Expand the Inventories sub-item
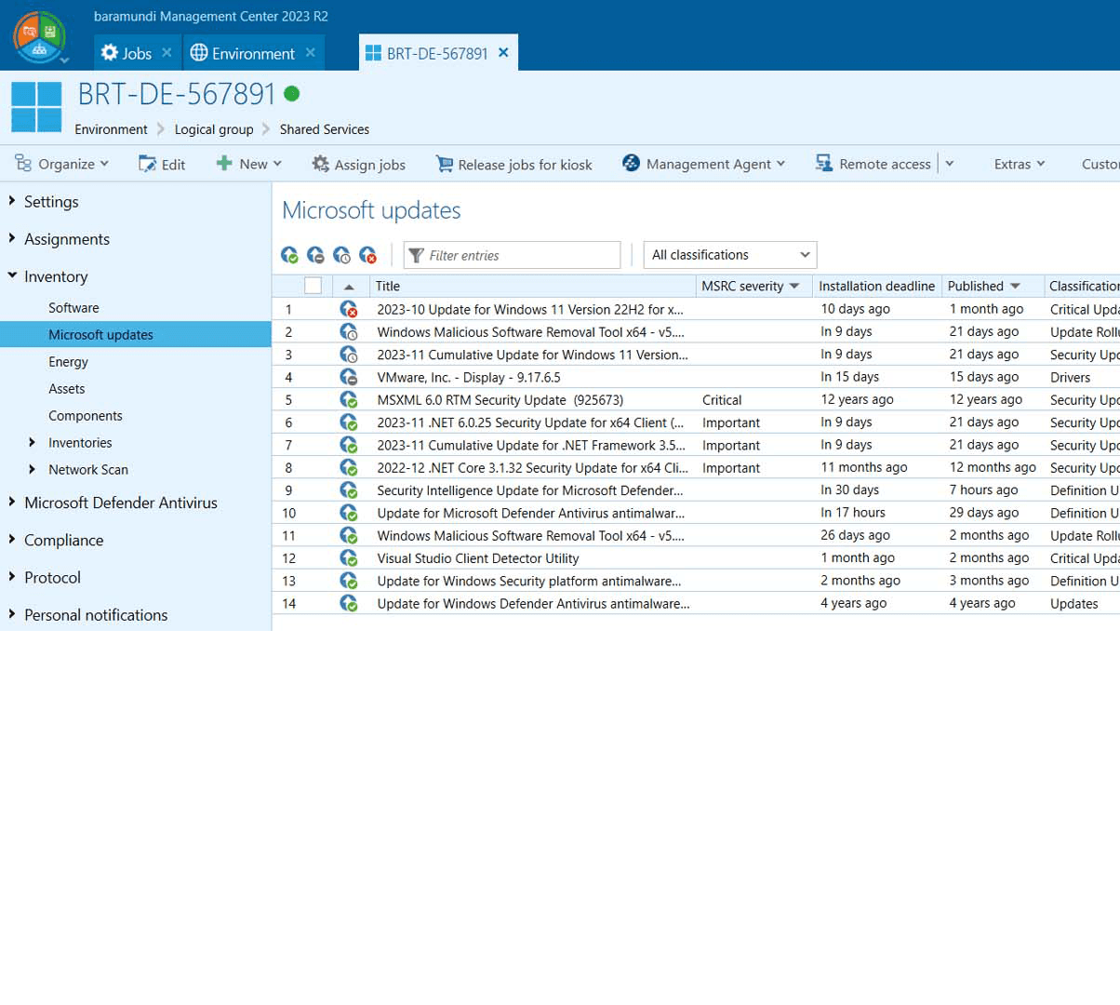 point(33,442)
